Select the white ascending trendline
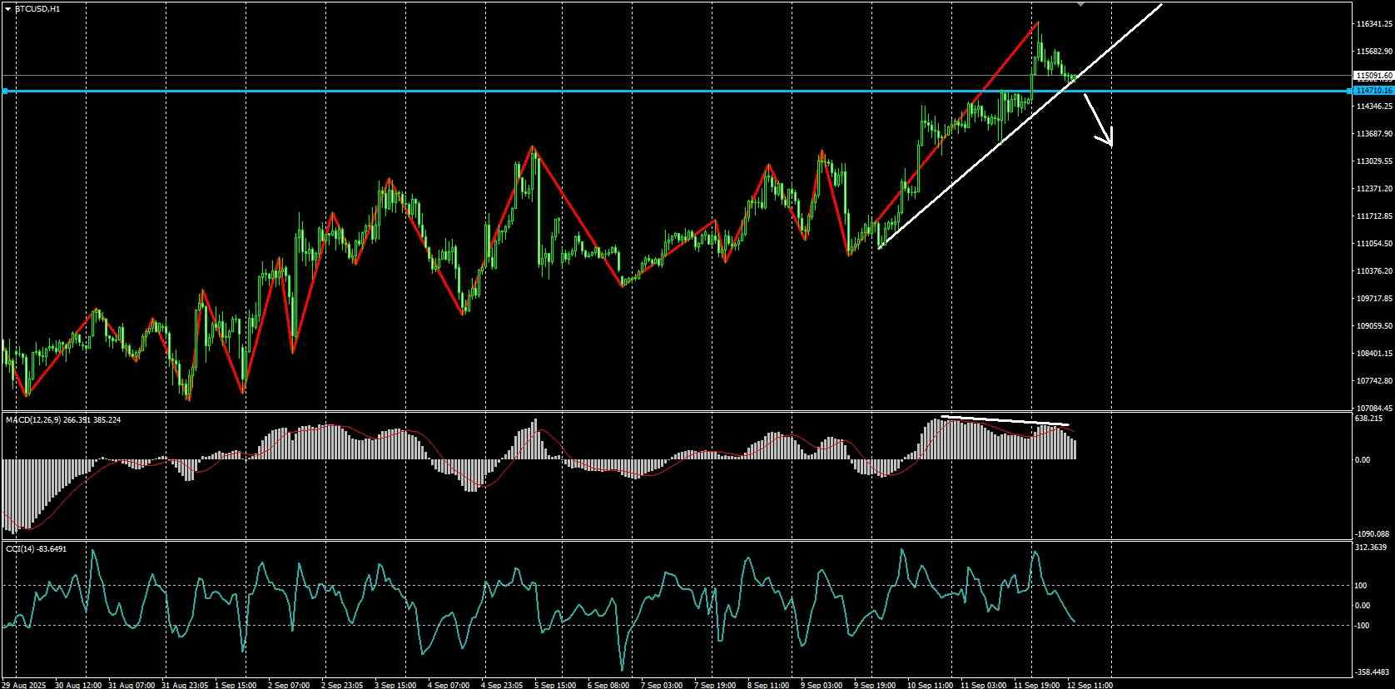The image size is (1395, 689). 1020,126
